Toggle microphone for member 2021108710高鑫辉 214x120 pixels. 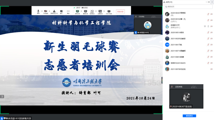[208, 51]
